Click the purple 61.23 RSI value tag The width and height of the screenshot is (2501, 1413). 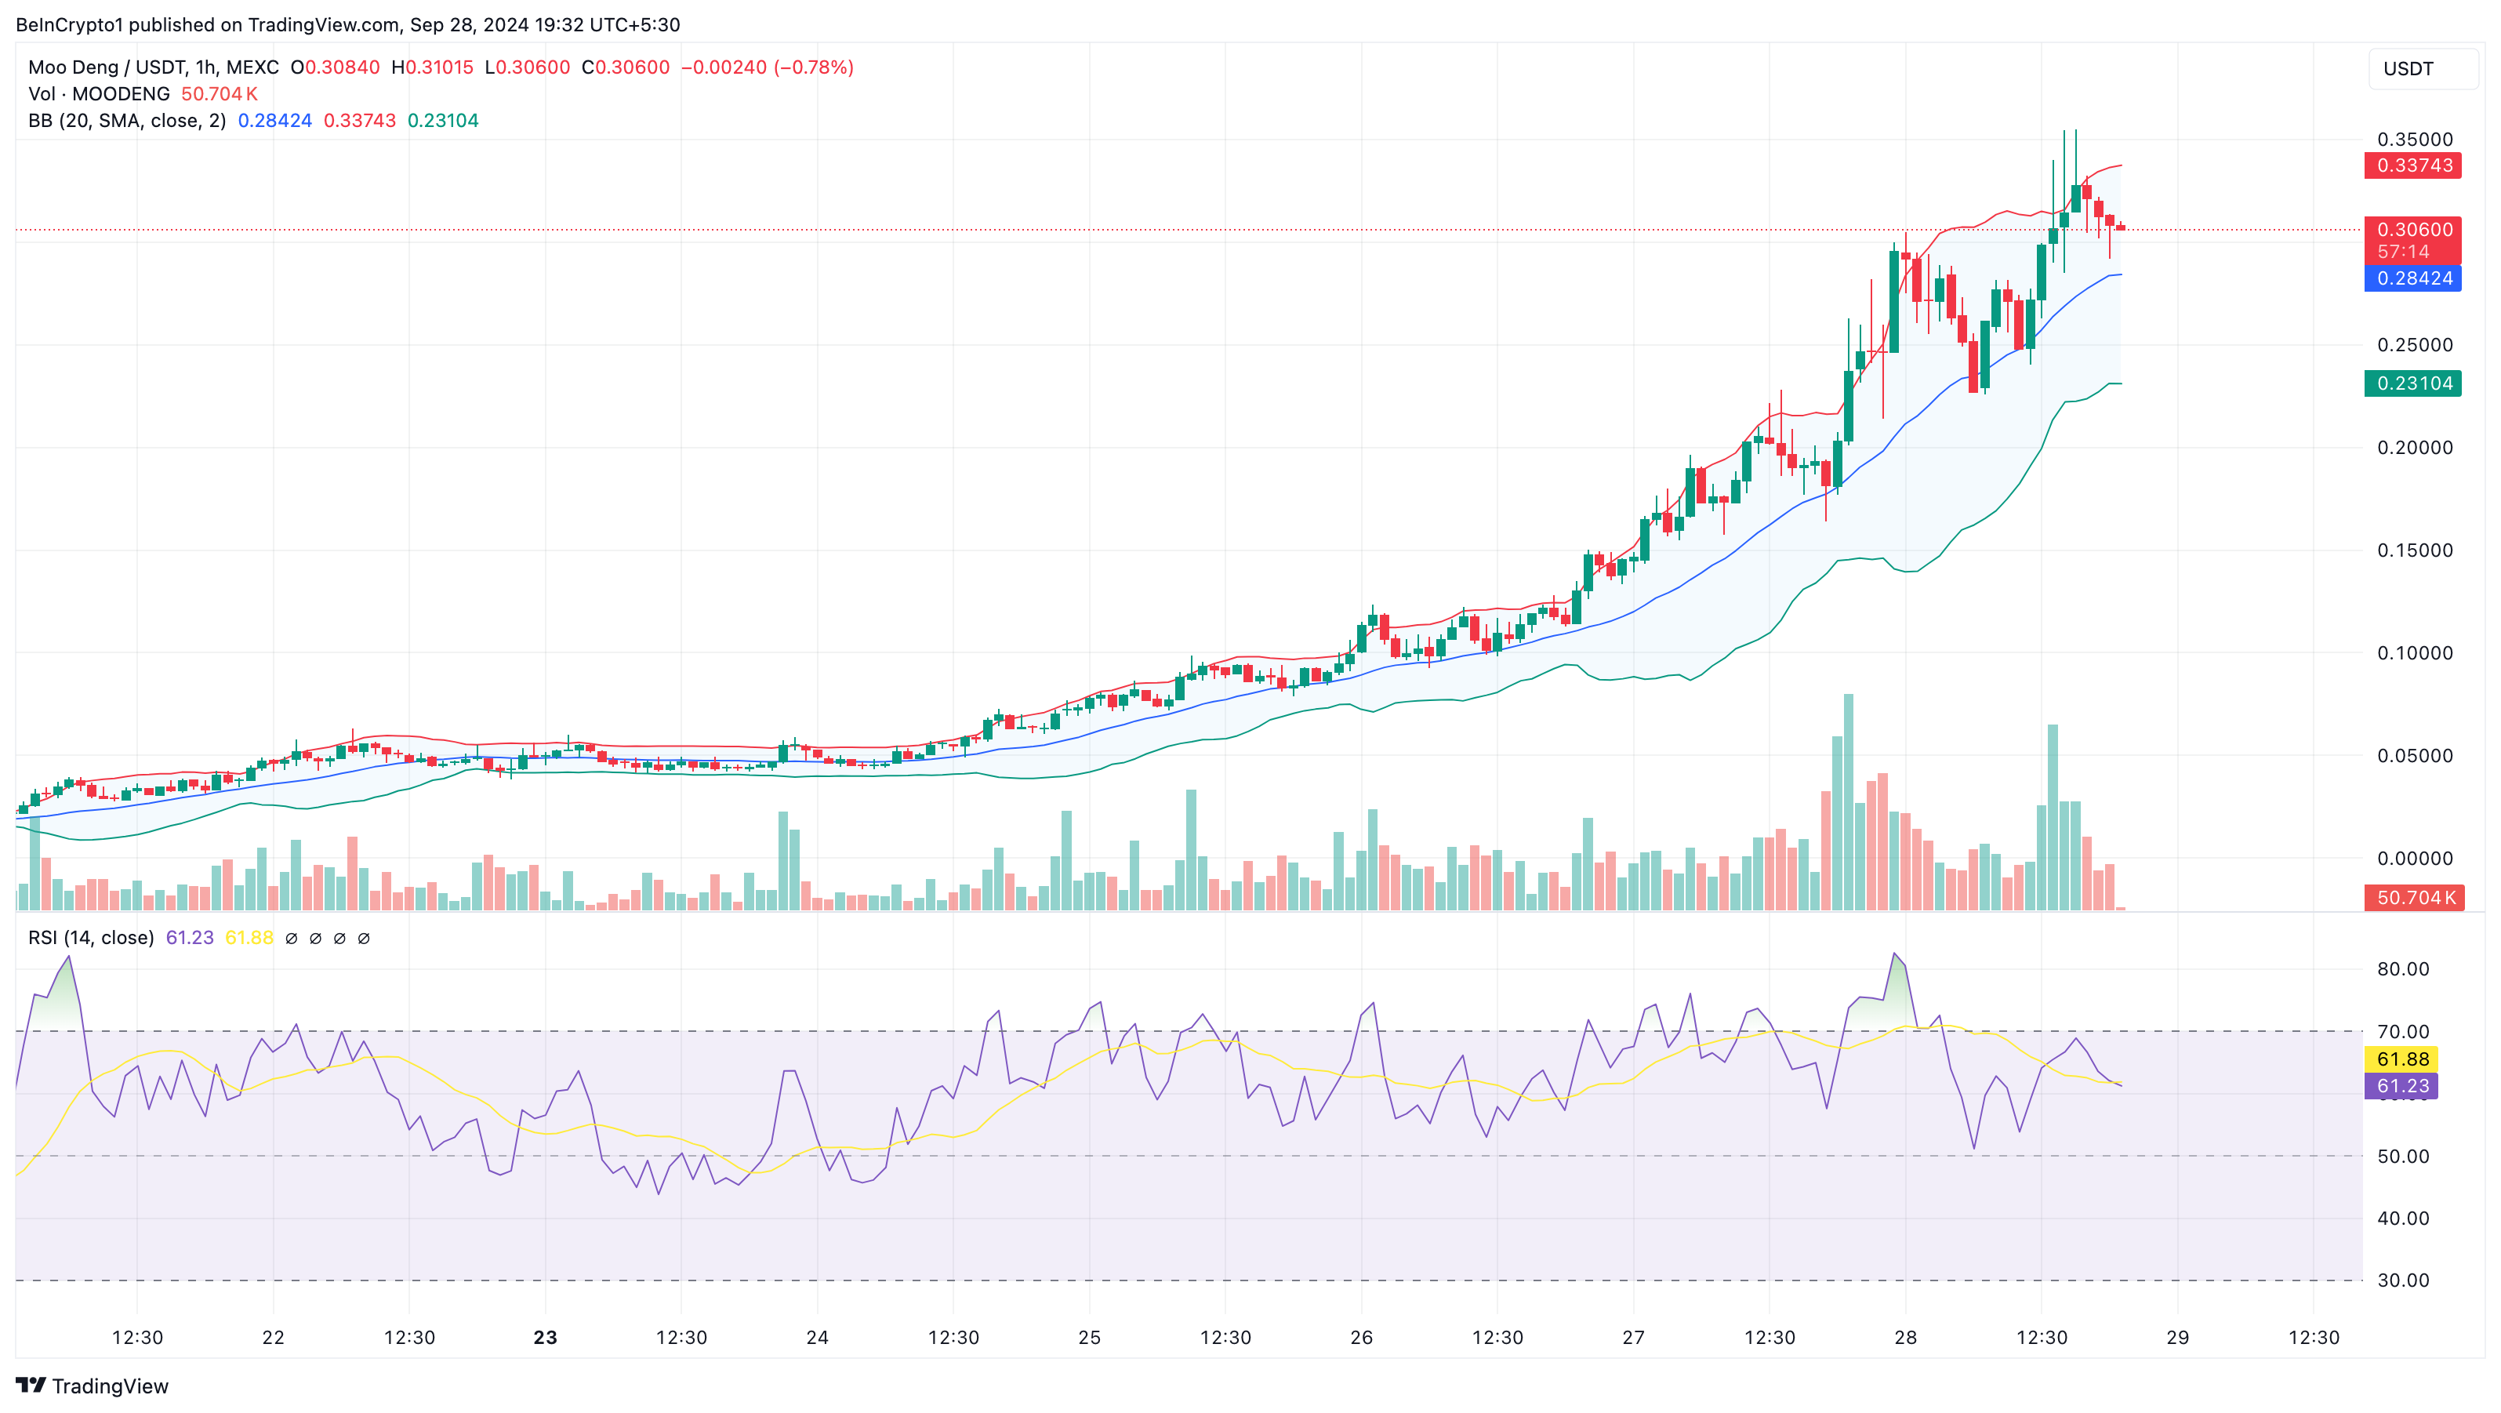2402,1086
